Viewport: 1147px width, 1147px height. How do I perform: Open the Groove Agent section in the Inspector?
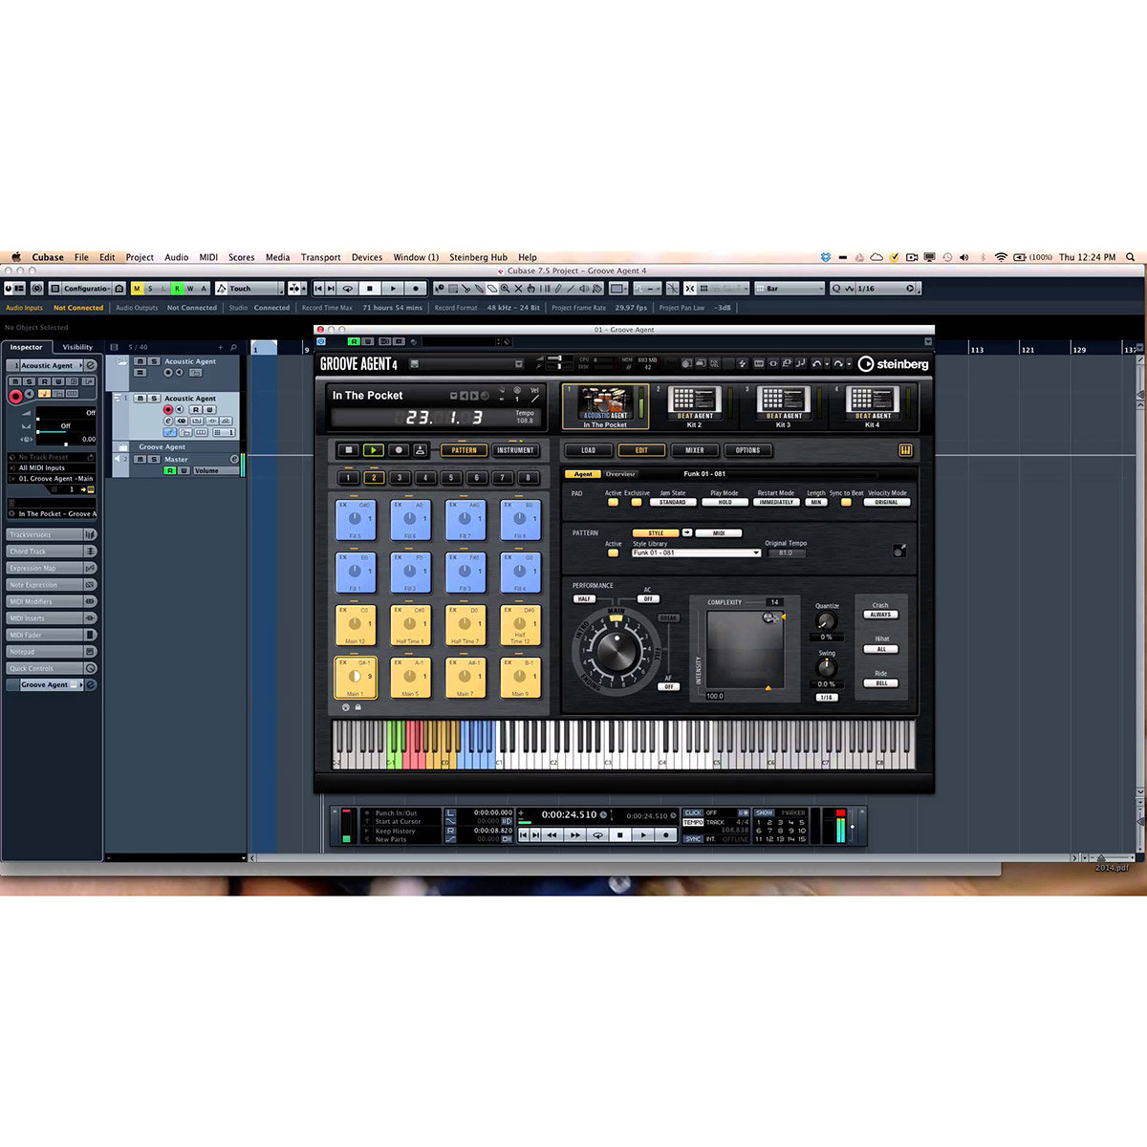tap(43, 684)
